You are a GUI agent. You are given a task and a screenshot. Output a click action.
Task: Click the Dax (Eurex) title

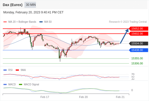[13, 5]
